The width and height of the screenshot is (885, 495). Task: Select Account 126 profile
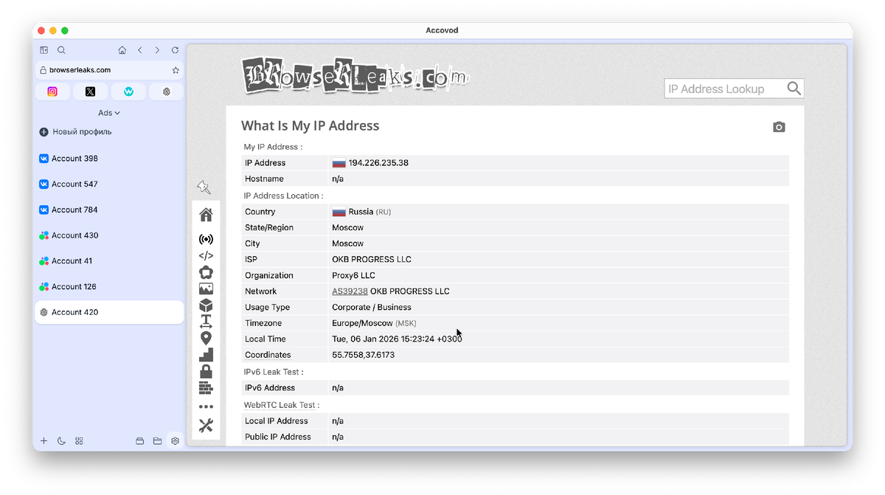[x=109, y=286]
